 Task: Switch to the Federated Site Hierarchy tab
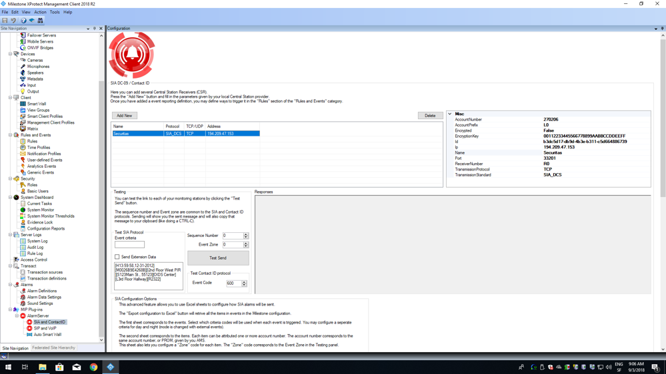point(53,348)
